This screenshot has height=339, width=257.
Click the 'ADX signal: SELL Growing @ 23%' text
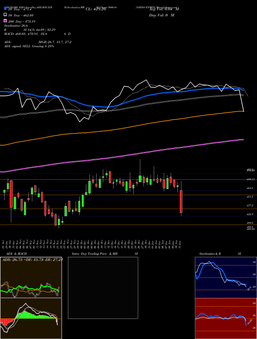[29, 46]
